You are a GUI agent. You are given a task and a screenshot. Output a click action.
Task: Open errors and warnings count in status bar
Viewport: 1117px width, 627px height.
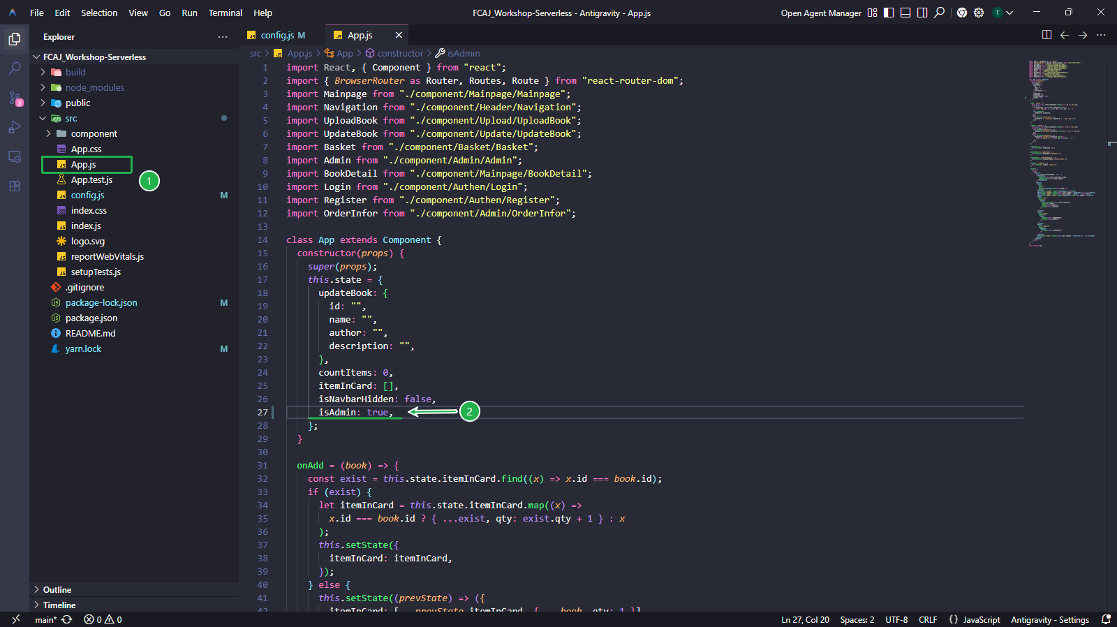point(103,619)
